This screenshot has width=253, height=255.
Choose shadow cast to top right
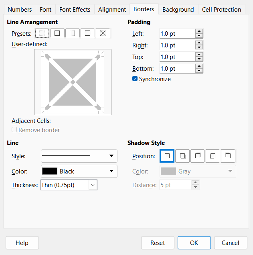point(197,156)
